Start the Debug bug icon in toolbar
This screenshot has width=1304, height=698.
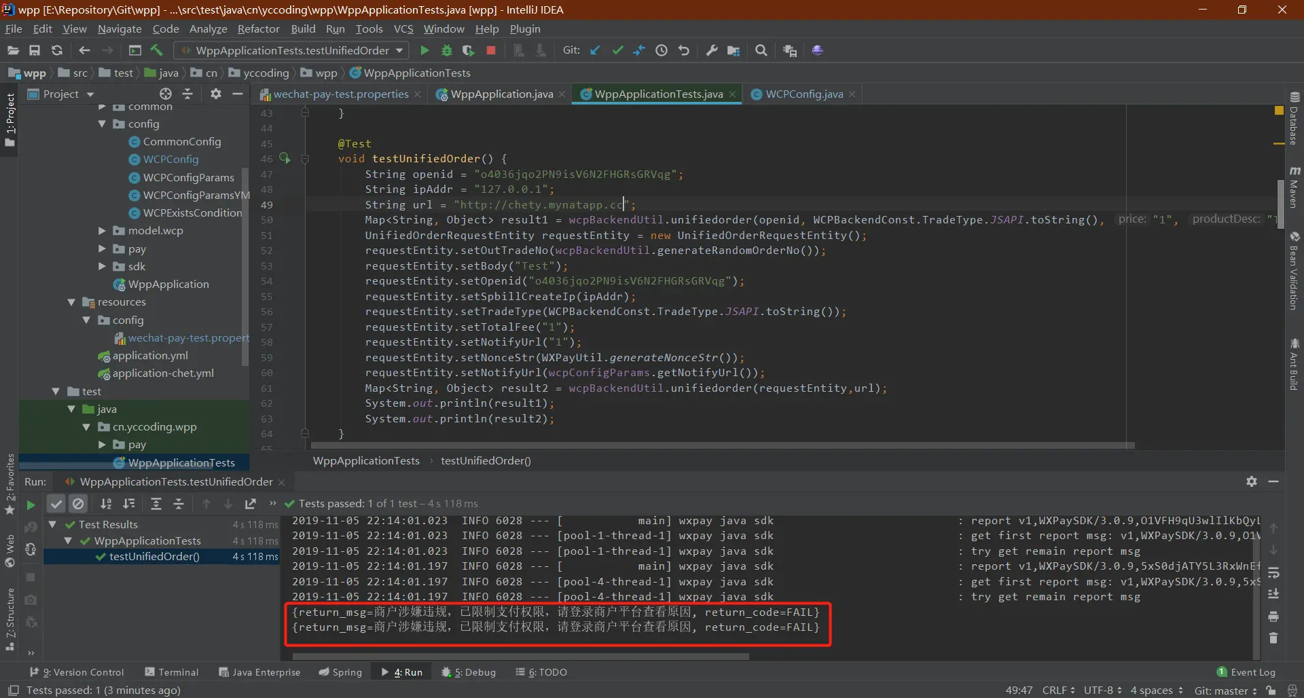(x=447, y=50)
